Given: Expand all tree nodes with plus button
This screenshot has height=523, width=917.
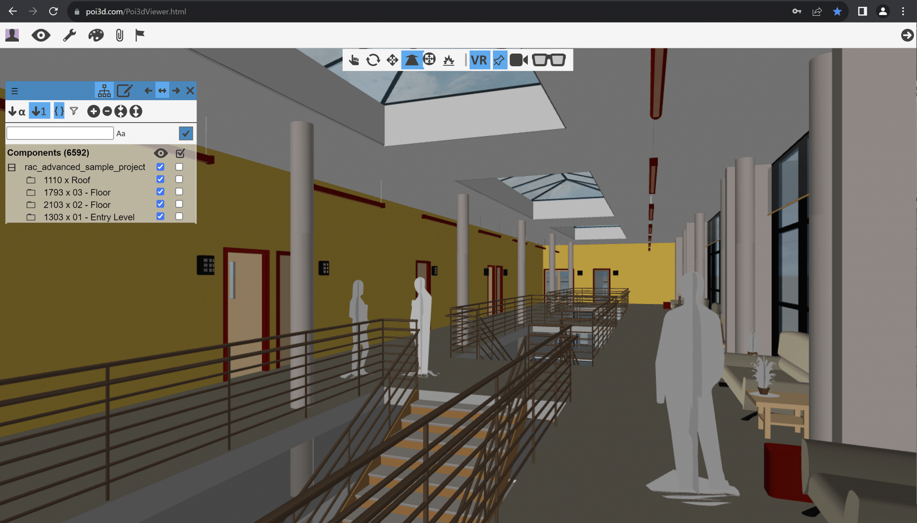Looking at the screenshot, I should (x=94, y=111).
